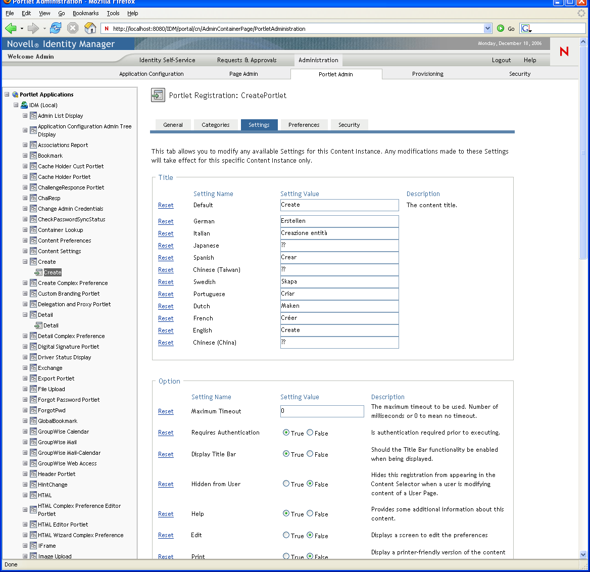Reset the Maximum Timeout setting
Screen dimensions: 590x572
tap(166, 411)
